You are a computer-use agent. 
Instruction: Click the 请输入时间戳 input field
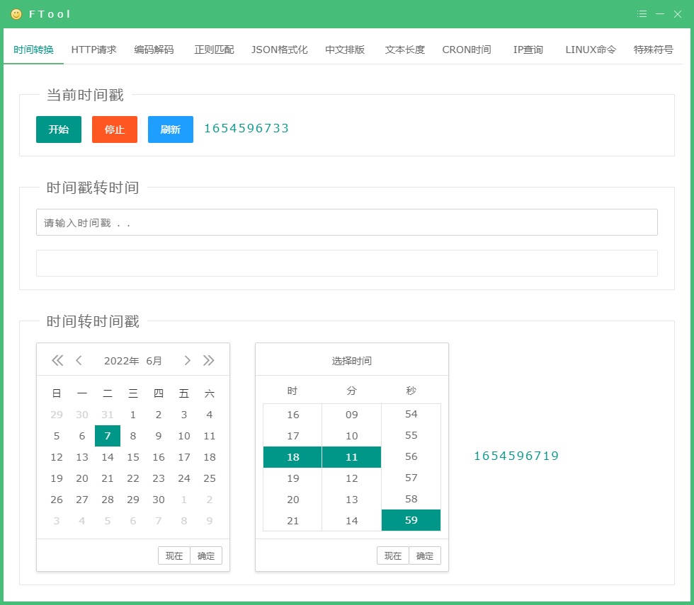tap(346, 221)
